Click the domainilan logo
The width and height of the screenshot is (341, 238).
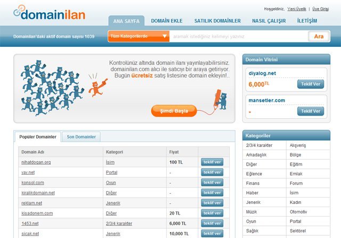pyautogui.click(x=50, y=13)
